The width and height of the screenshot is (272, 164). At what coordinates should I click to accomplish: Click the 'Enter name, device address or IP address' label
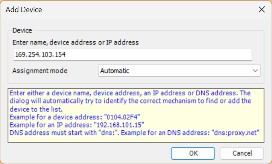(76, 43)
